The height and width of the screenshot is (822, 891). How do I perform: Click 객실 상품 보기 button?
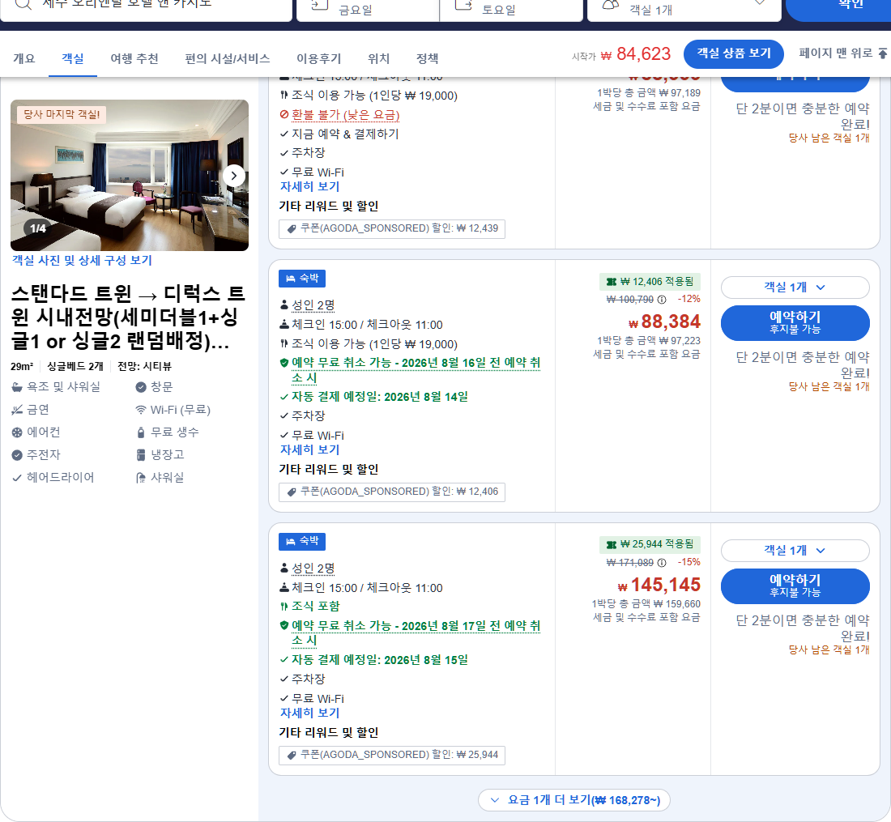(x=733, y=54)
